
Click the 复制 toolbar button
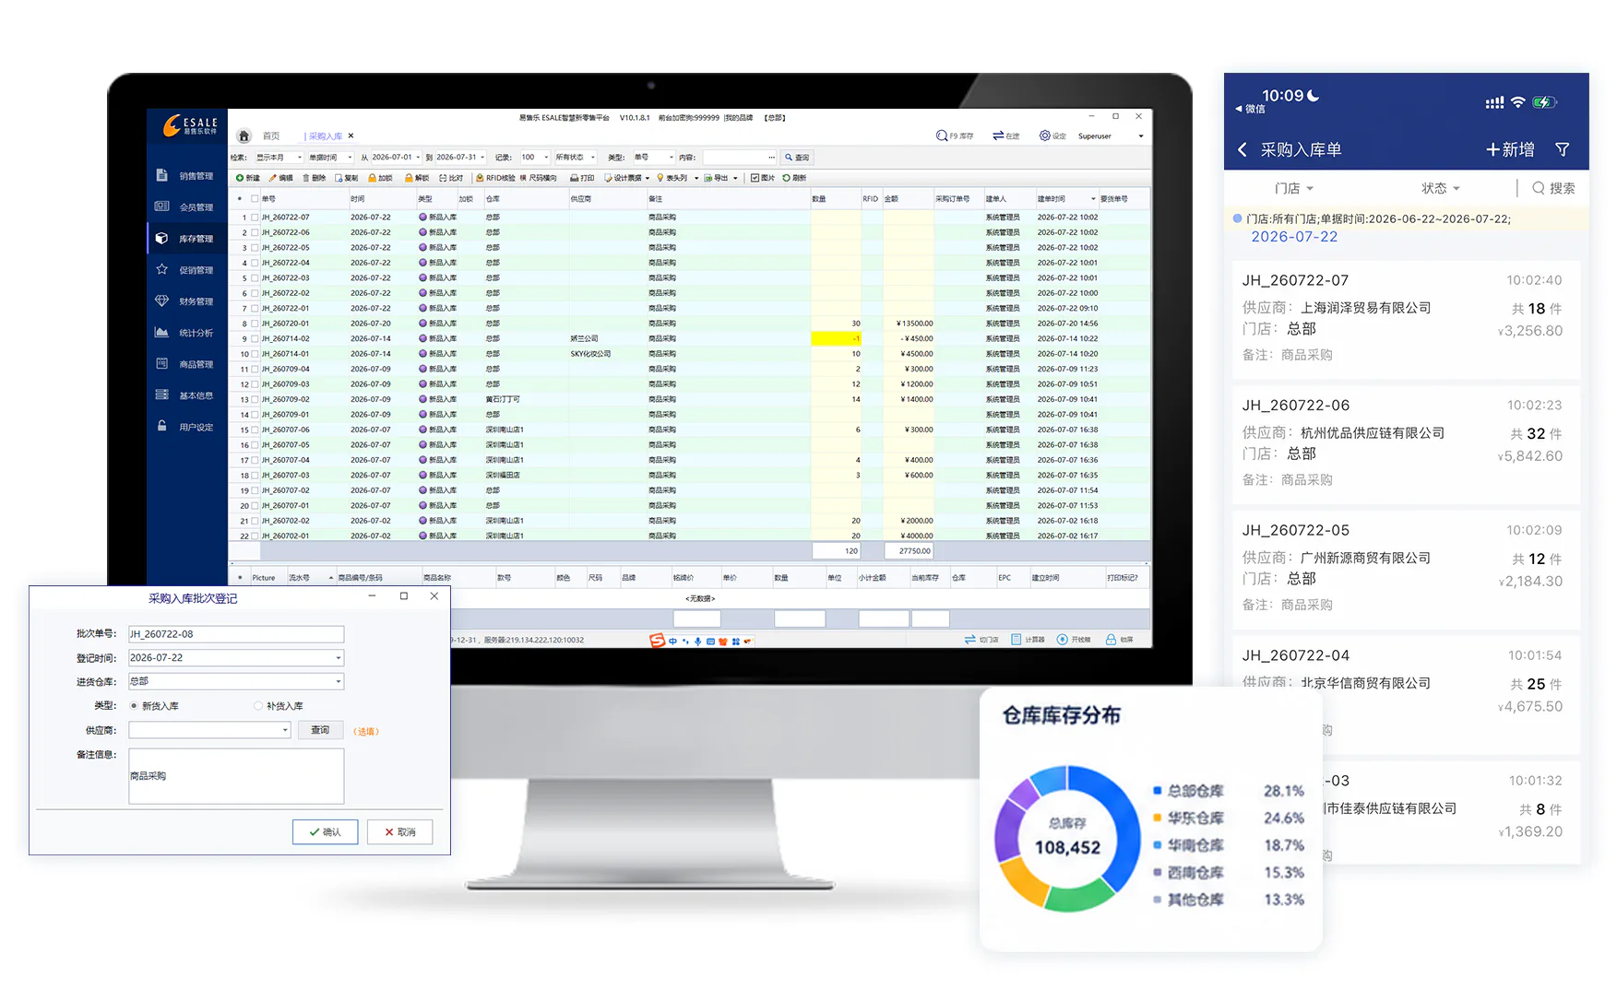347,178
